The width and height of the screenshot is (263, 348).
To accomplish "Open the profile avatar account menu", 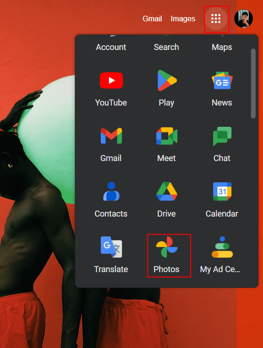I will click(244, 19).
